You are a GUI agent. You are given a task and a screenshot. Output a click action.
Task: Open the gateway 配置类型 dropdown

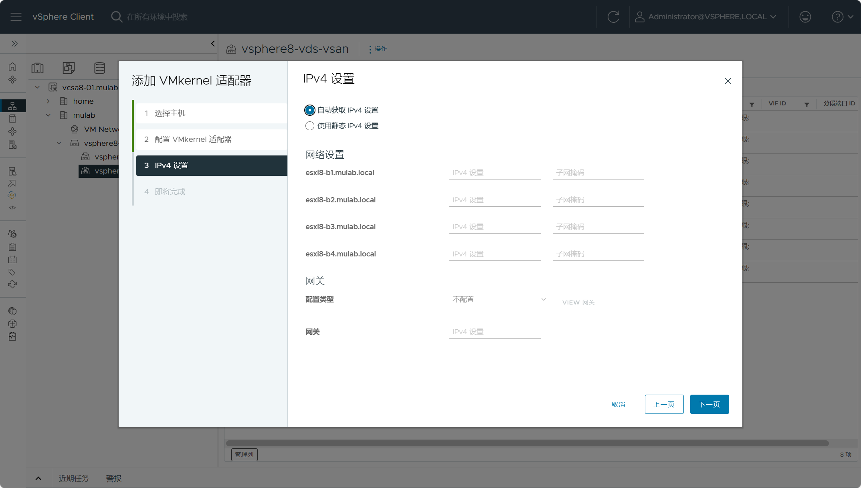(x=499, y=299)
